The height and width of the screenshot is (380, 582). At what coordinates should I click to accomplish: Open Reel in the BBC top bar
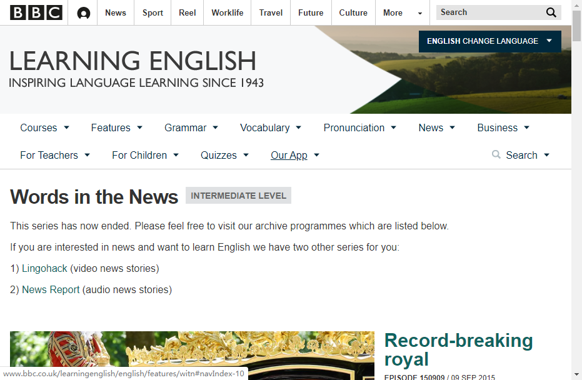click(x=187, y=12)
